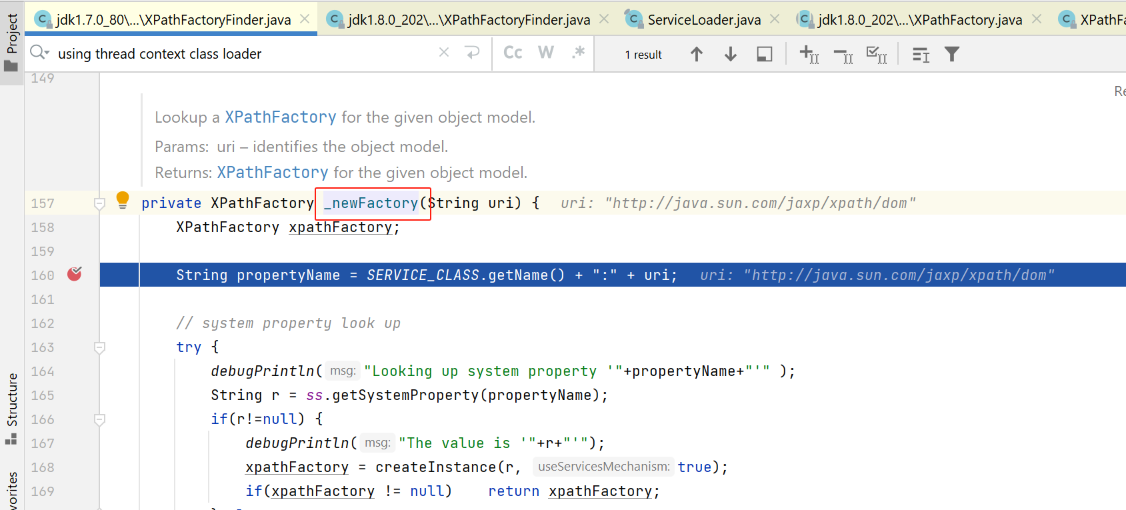Remove breakpoint at line 160
The width and height of the screenshot is (1126, 510).
[74, 274]
